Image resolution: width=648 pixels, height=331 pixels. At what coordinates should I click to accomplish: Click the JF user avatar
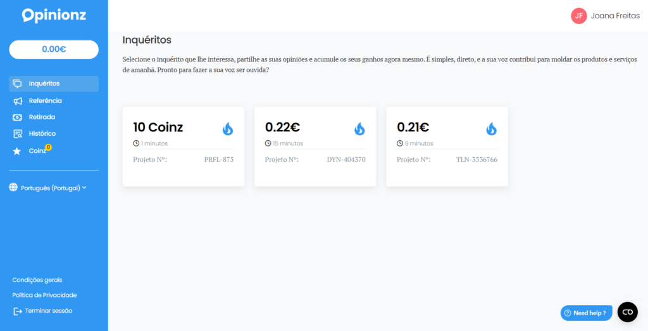click(x=579, y=16)
